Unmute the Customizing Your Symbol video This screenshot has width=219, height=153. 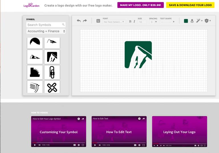point(40,145)
